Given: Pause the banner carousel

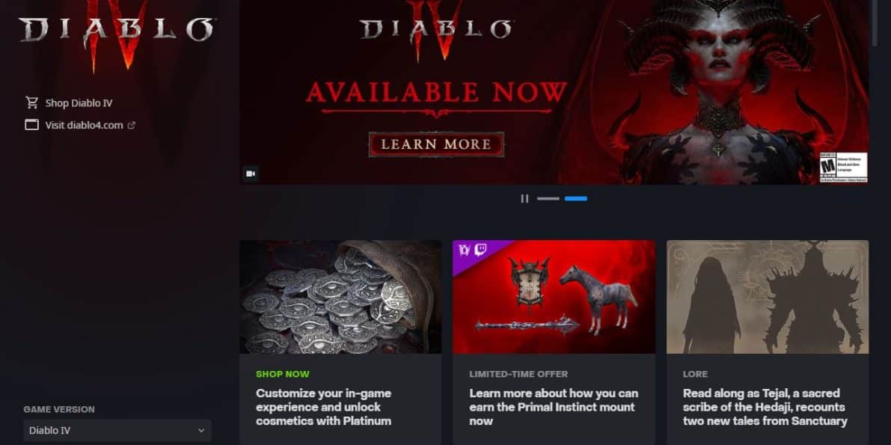Looking at the screenshot, I should [524, 199].
